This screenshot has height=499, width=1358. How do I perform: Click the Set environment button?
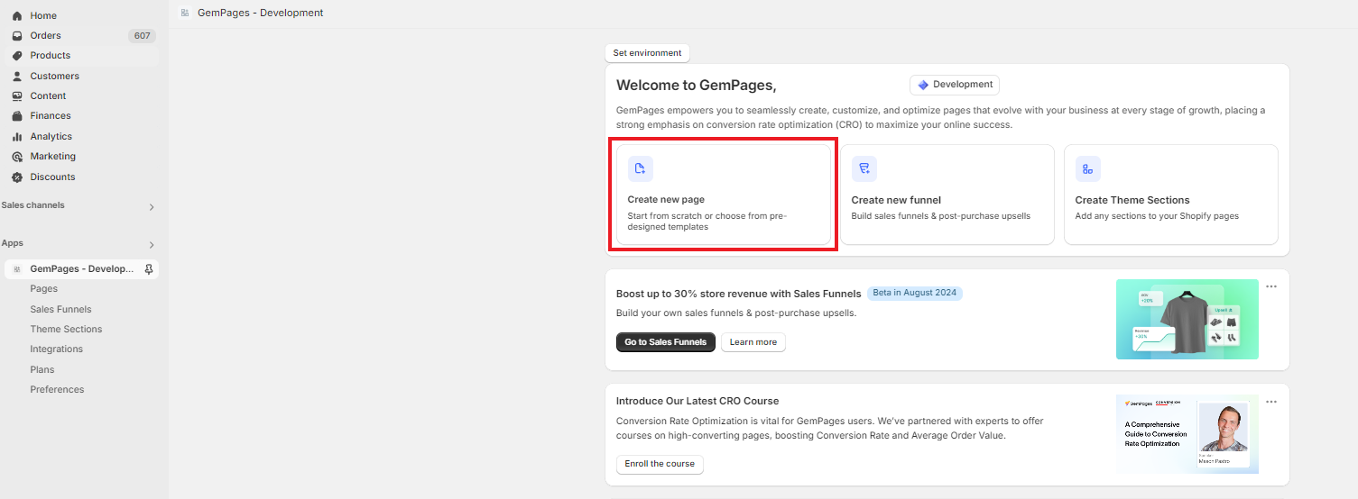click(647, 53)
